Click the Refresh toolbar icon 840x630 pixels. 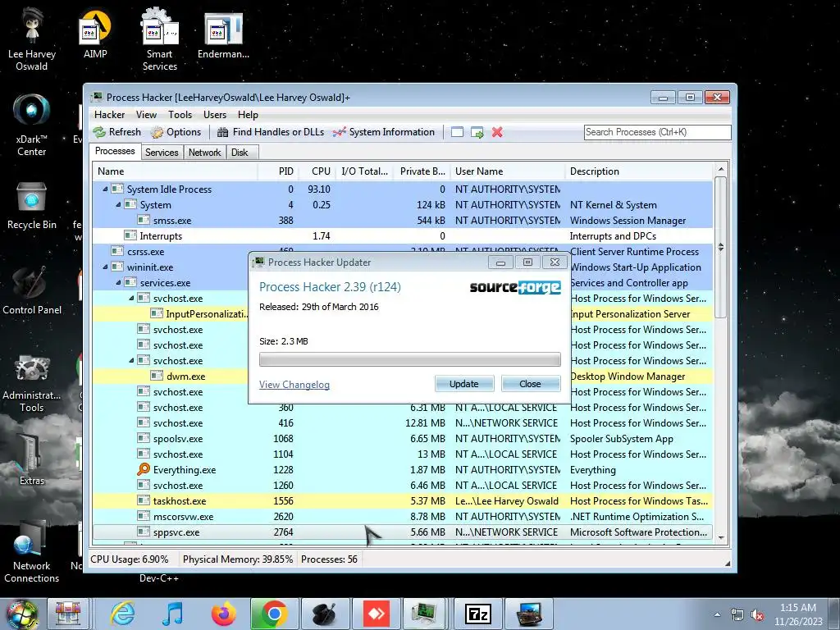coord(116,132)
